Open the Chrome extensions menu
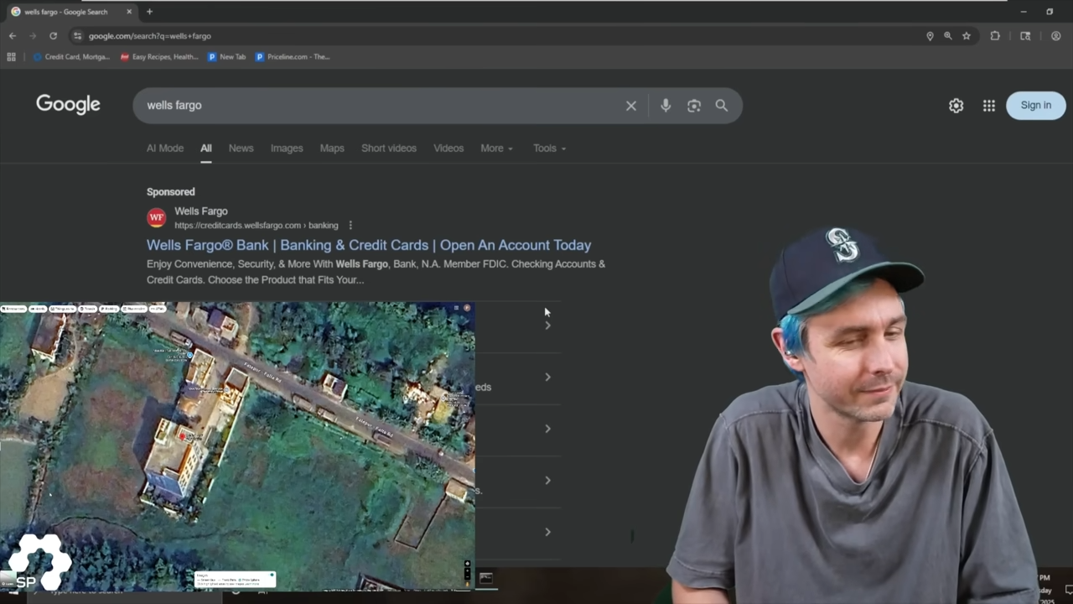This screenshot has width=1073, height=604. [995, 36]
